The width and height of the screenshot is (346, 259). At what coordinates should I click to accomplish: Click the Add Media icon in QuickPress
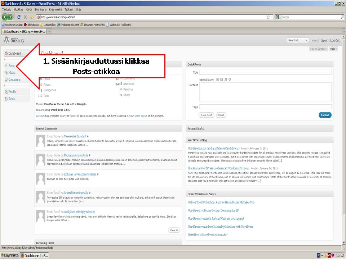(229, 80)
